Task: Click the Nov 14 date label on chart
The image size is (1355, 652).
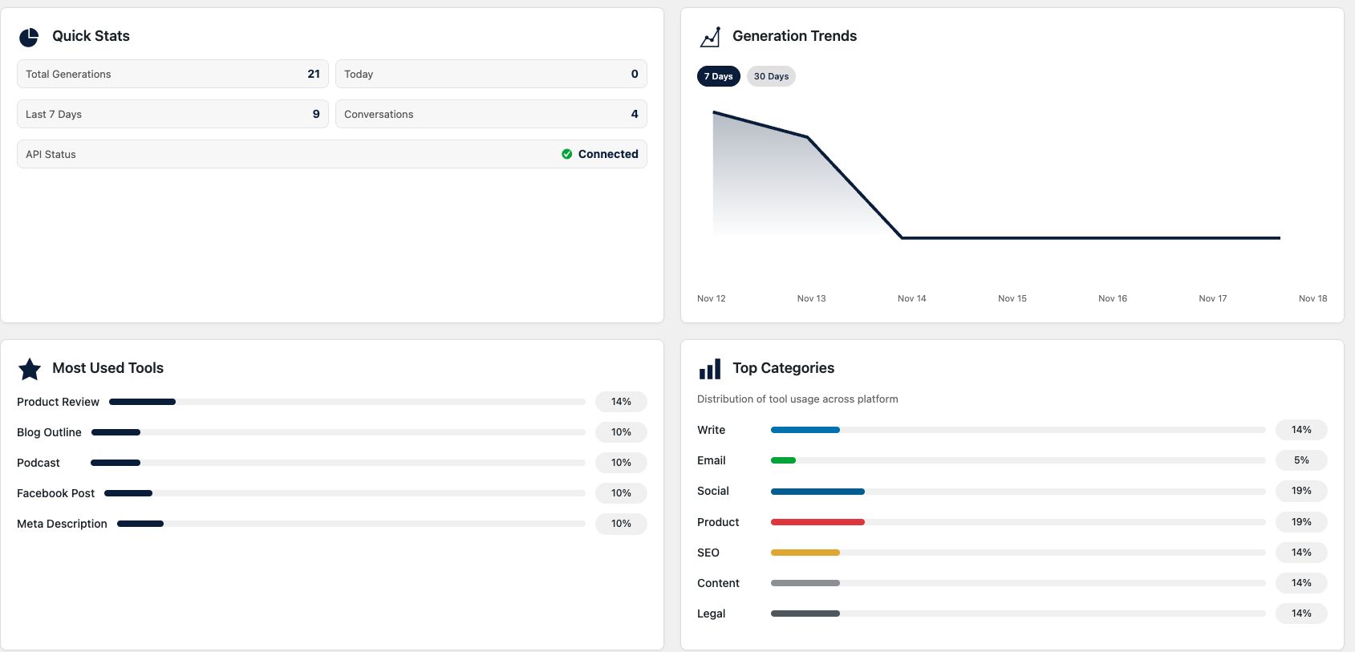Action: tap(911, 298)
